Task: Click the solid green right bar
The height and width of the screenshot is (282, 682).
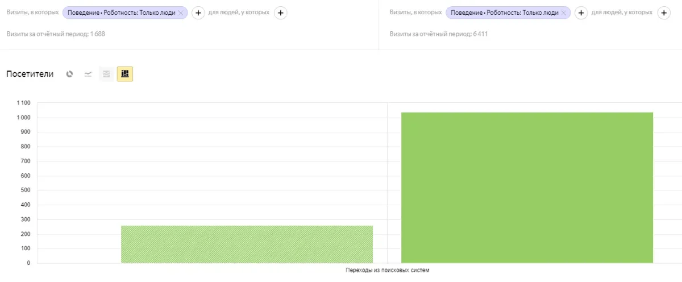Action: point(527,188)
